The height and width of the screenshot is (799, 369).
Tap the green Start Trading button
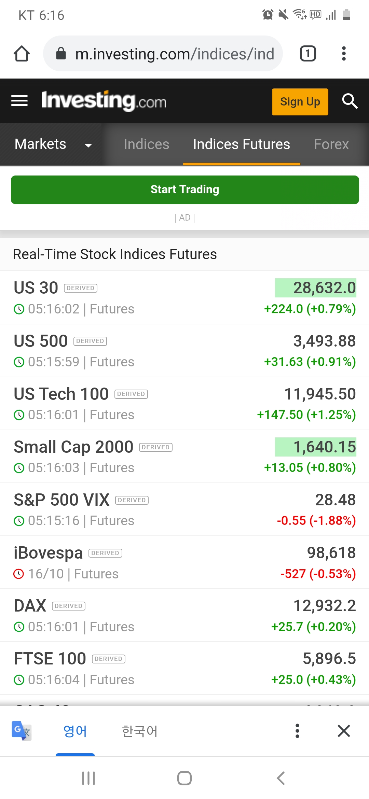pyautogui.click(x=184, y=190)
